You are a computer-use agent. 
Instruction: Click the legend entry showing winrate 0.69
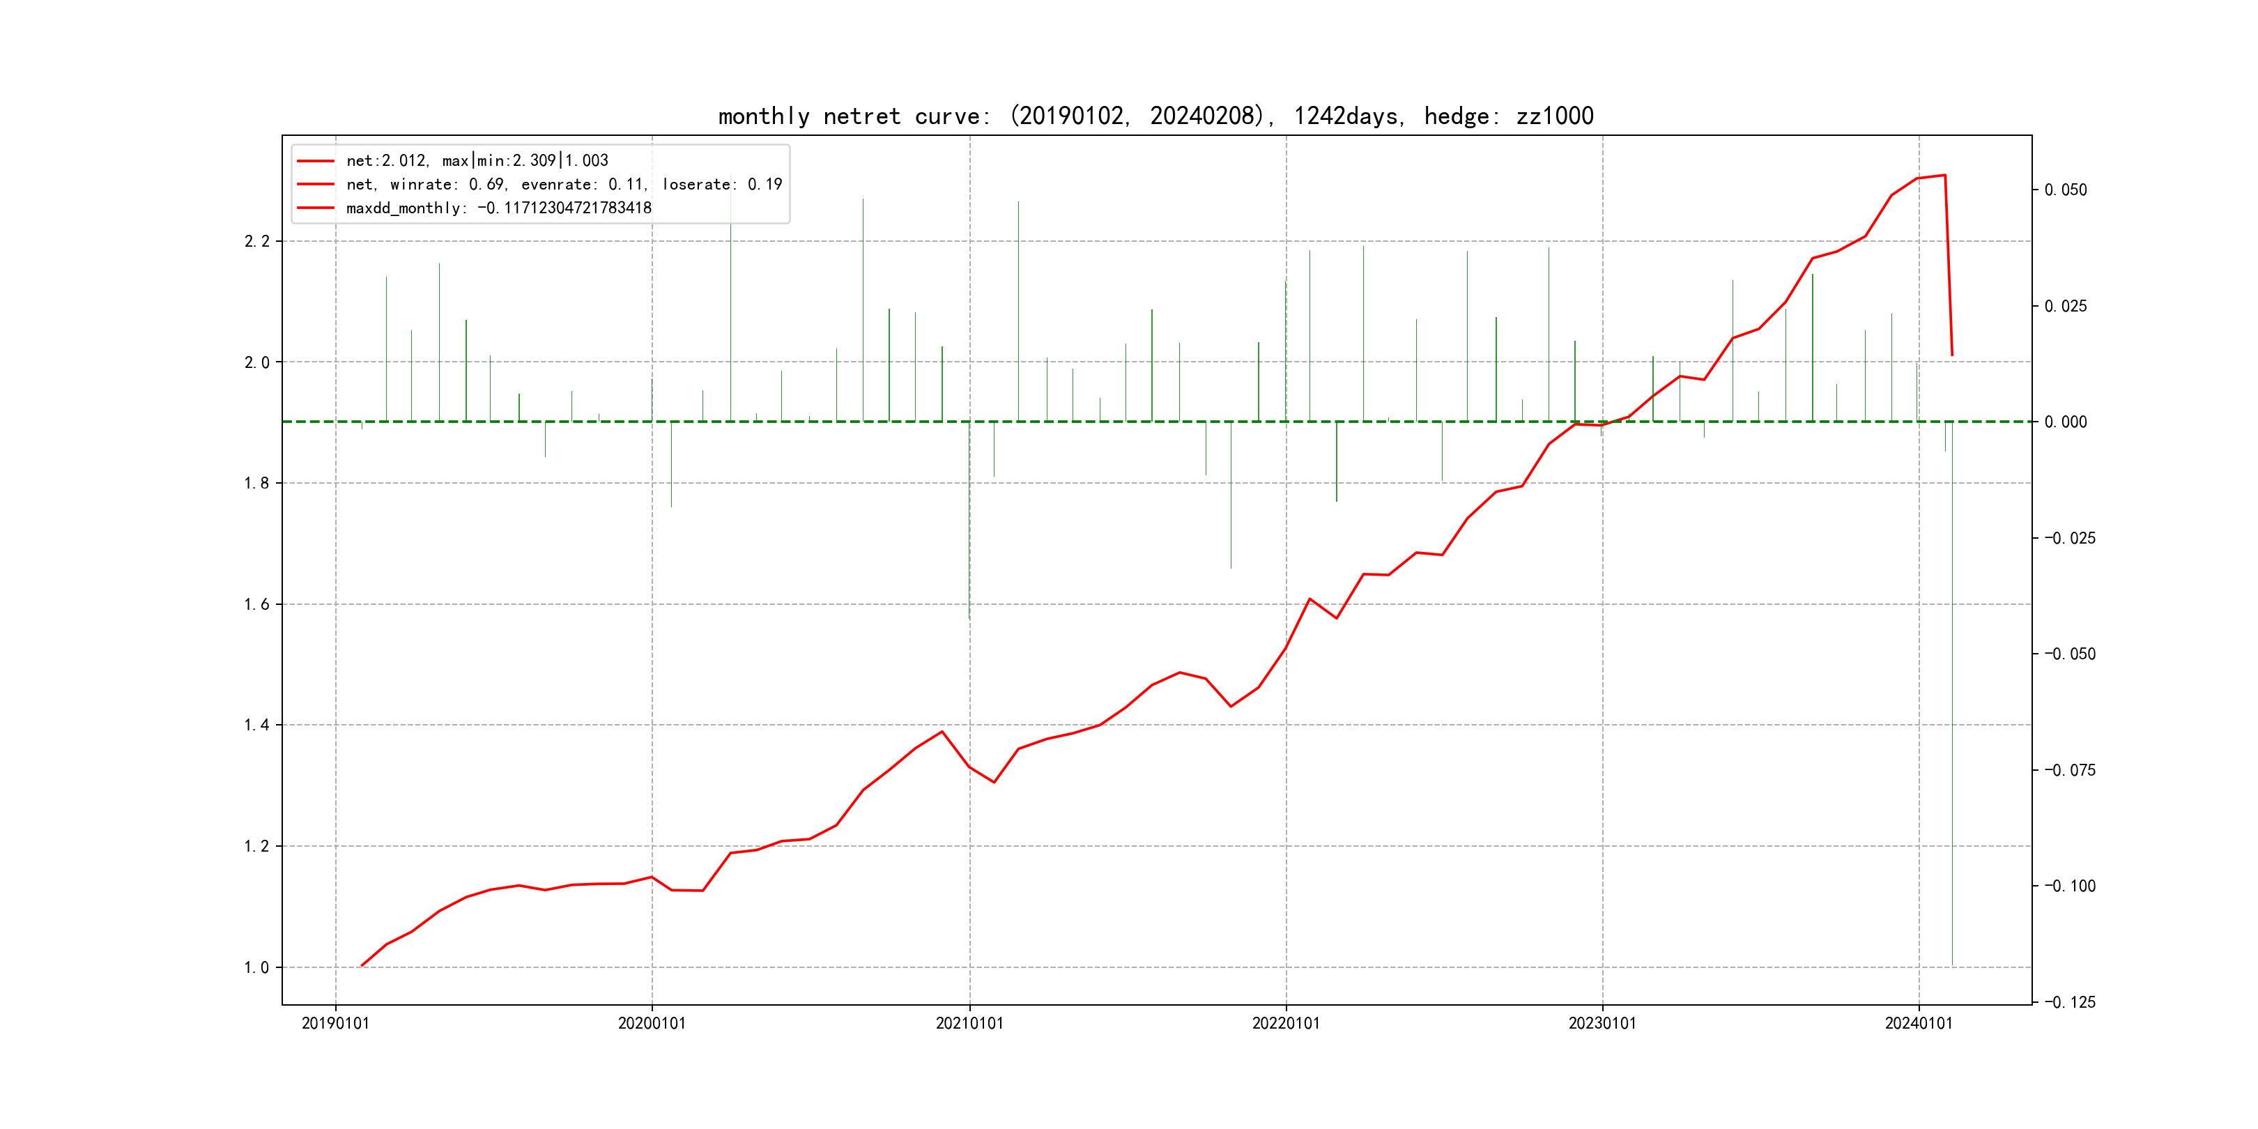click(564, 184)
